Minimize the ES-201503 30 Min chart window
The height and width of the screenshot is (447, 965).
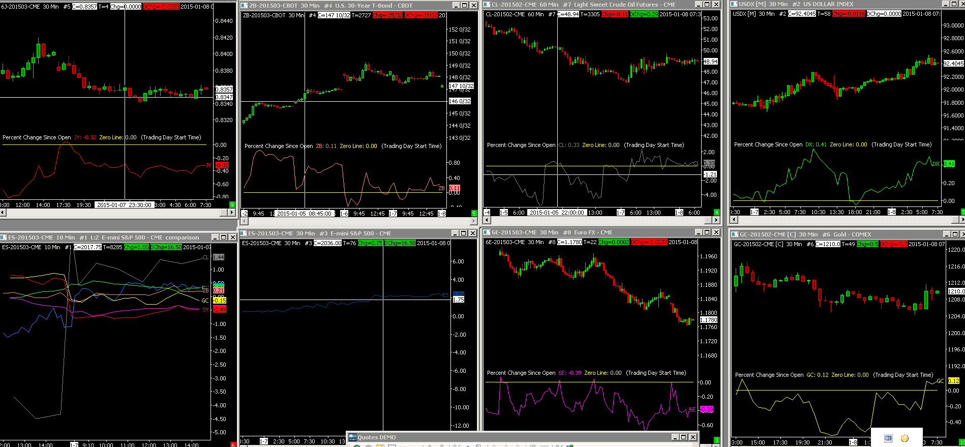pyautogui.click(x=455, y=233)
